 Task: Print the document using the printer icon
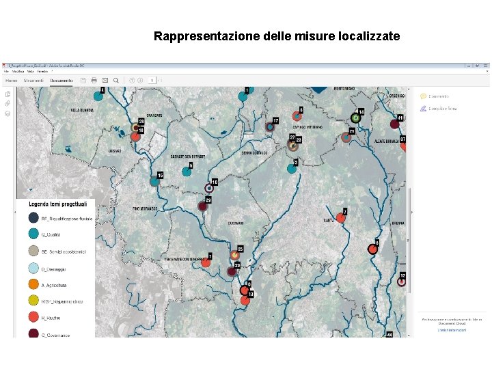tap(94, 81)
